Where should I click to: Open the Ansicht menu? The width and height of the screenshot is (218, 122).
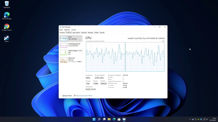coord(74,30)
